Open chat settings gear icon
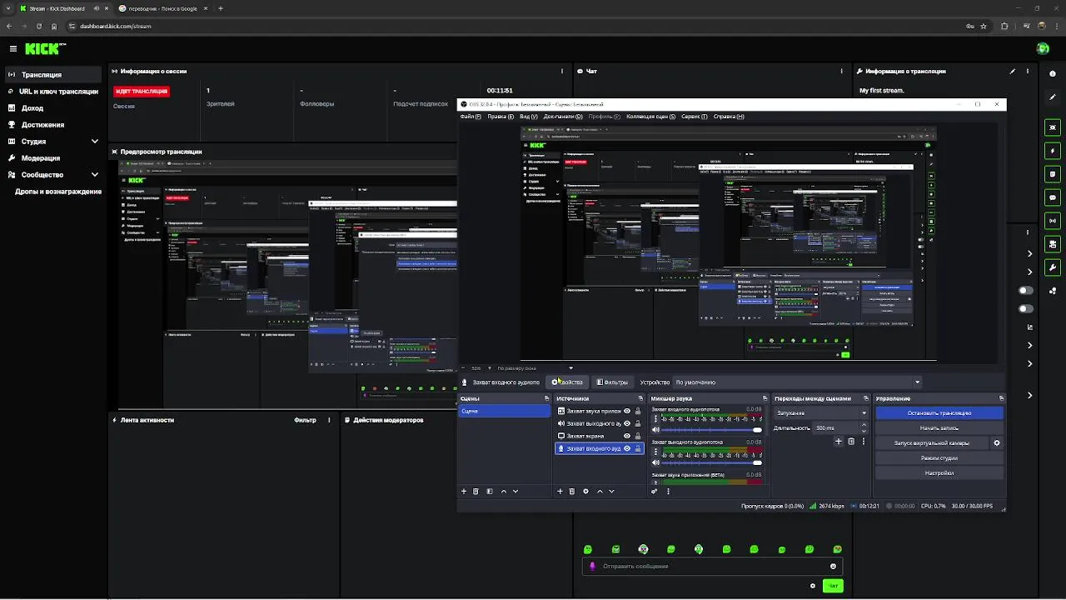This screenshot has width=1066, height=600. [x=813, y=586]
